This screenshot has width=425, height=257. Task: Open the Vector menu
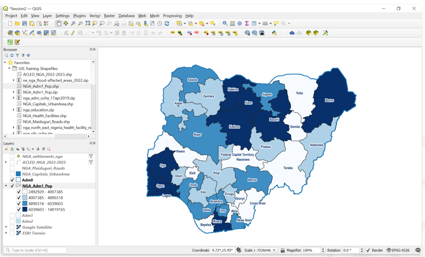tap(95, 16)
